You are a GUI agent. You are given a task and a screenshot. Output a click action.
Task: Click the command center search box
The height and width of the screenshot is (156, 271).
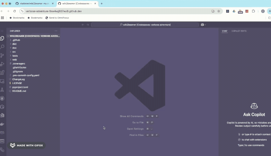(x=145, y=25)
